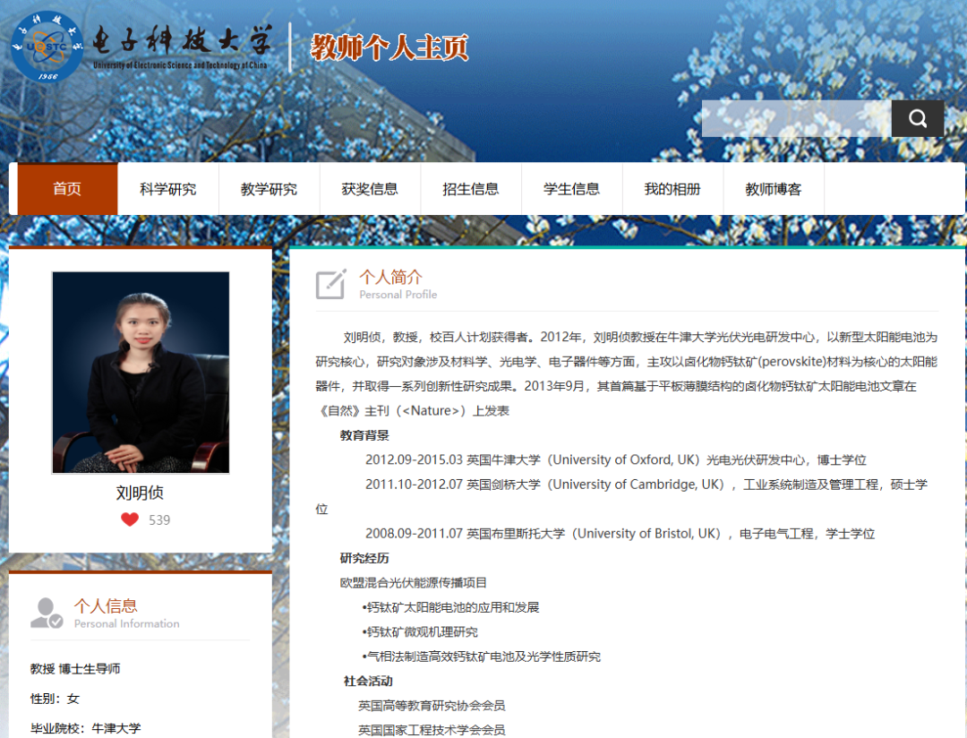The image size is (967, 738).
Task: Open the 教师博客 menu item
Action: pyautogui.click(x=773, y=188)
